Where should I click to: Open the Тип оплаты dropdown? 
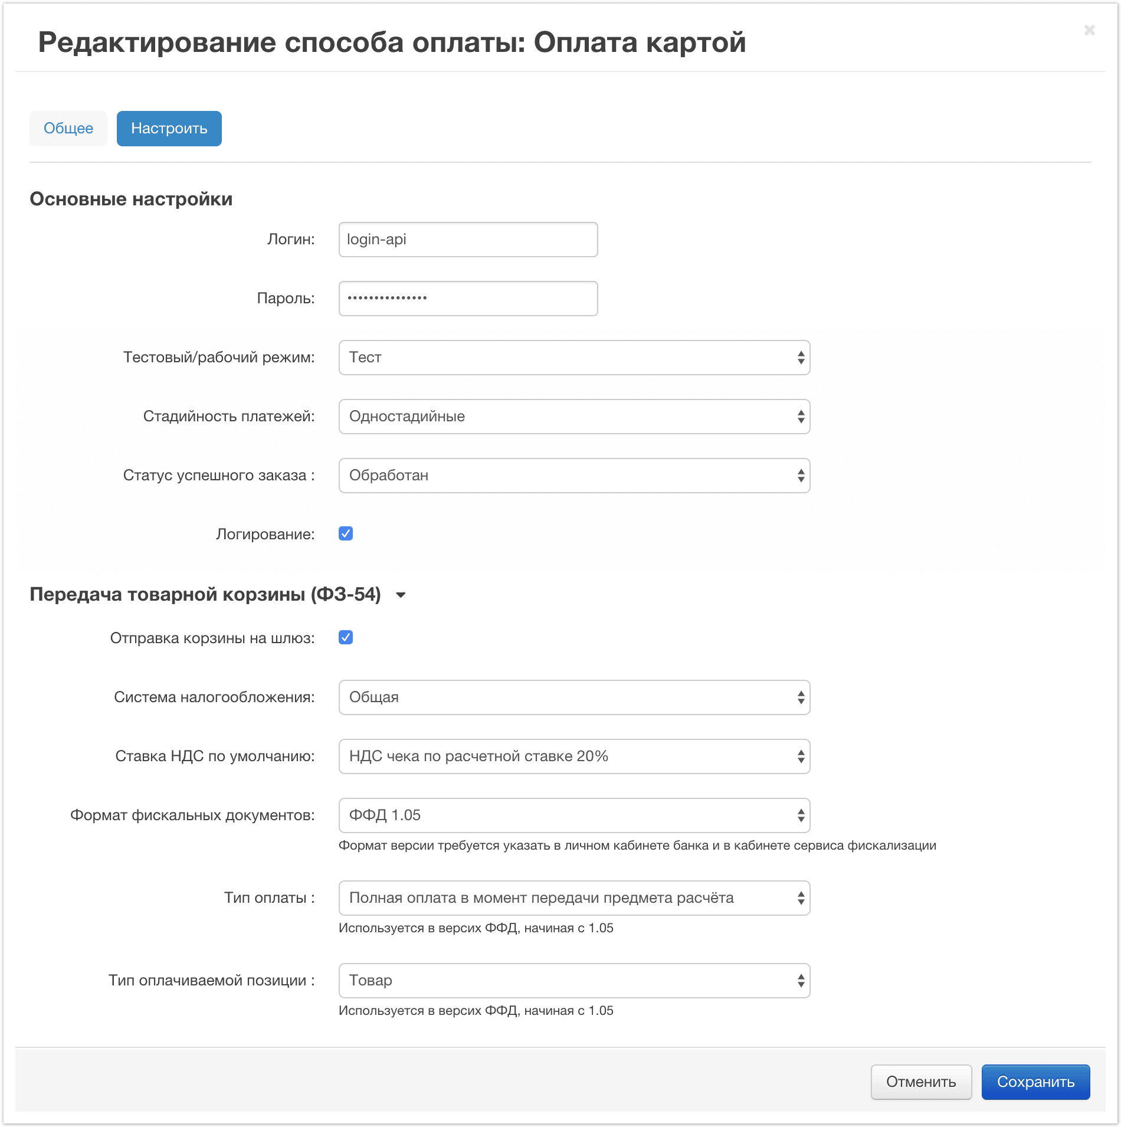[574, 898]
